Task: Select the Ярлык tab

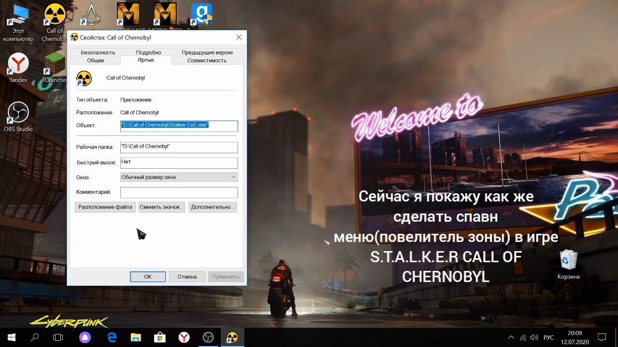Action: (146, 60)
